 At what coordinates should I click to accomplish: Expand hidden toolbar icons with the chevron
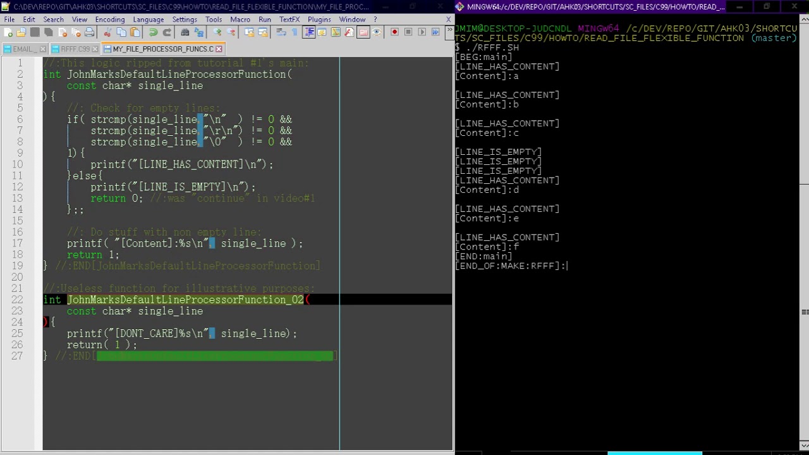448,32
